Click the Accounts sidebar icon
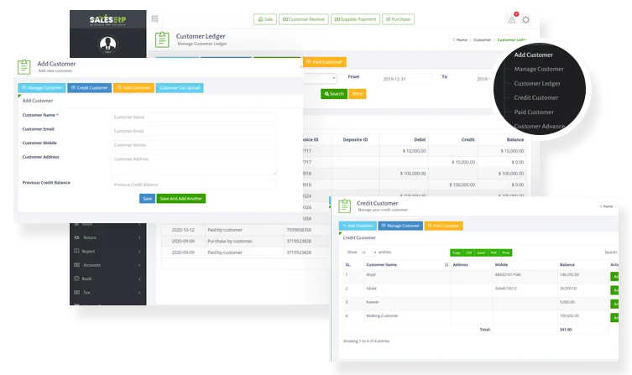Image resolution: width=632 pixels, height=375 pixels. [76, 264]
